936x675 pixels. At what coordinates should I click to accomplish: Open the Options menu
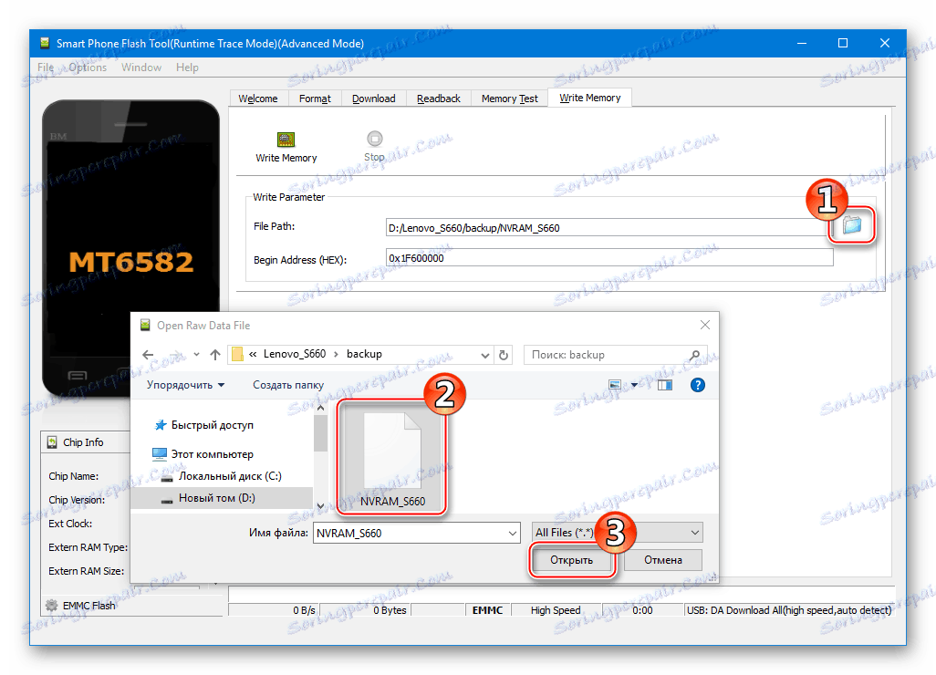click(88, 67)
